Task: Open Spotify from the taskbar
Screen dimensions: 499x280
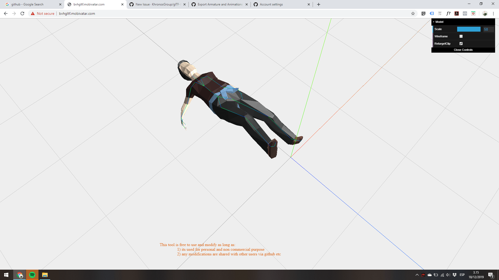Action: (x=32, y=275)
